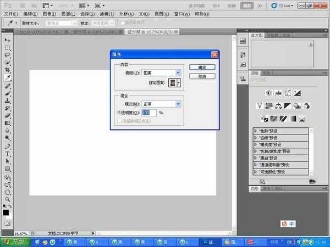Open the 模式 blending mode dropdown
Image resolution: width=330 pixels, height=247 pixels.
tap(178, 104)
